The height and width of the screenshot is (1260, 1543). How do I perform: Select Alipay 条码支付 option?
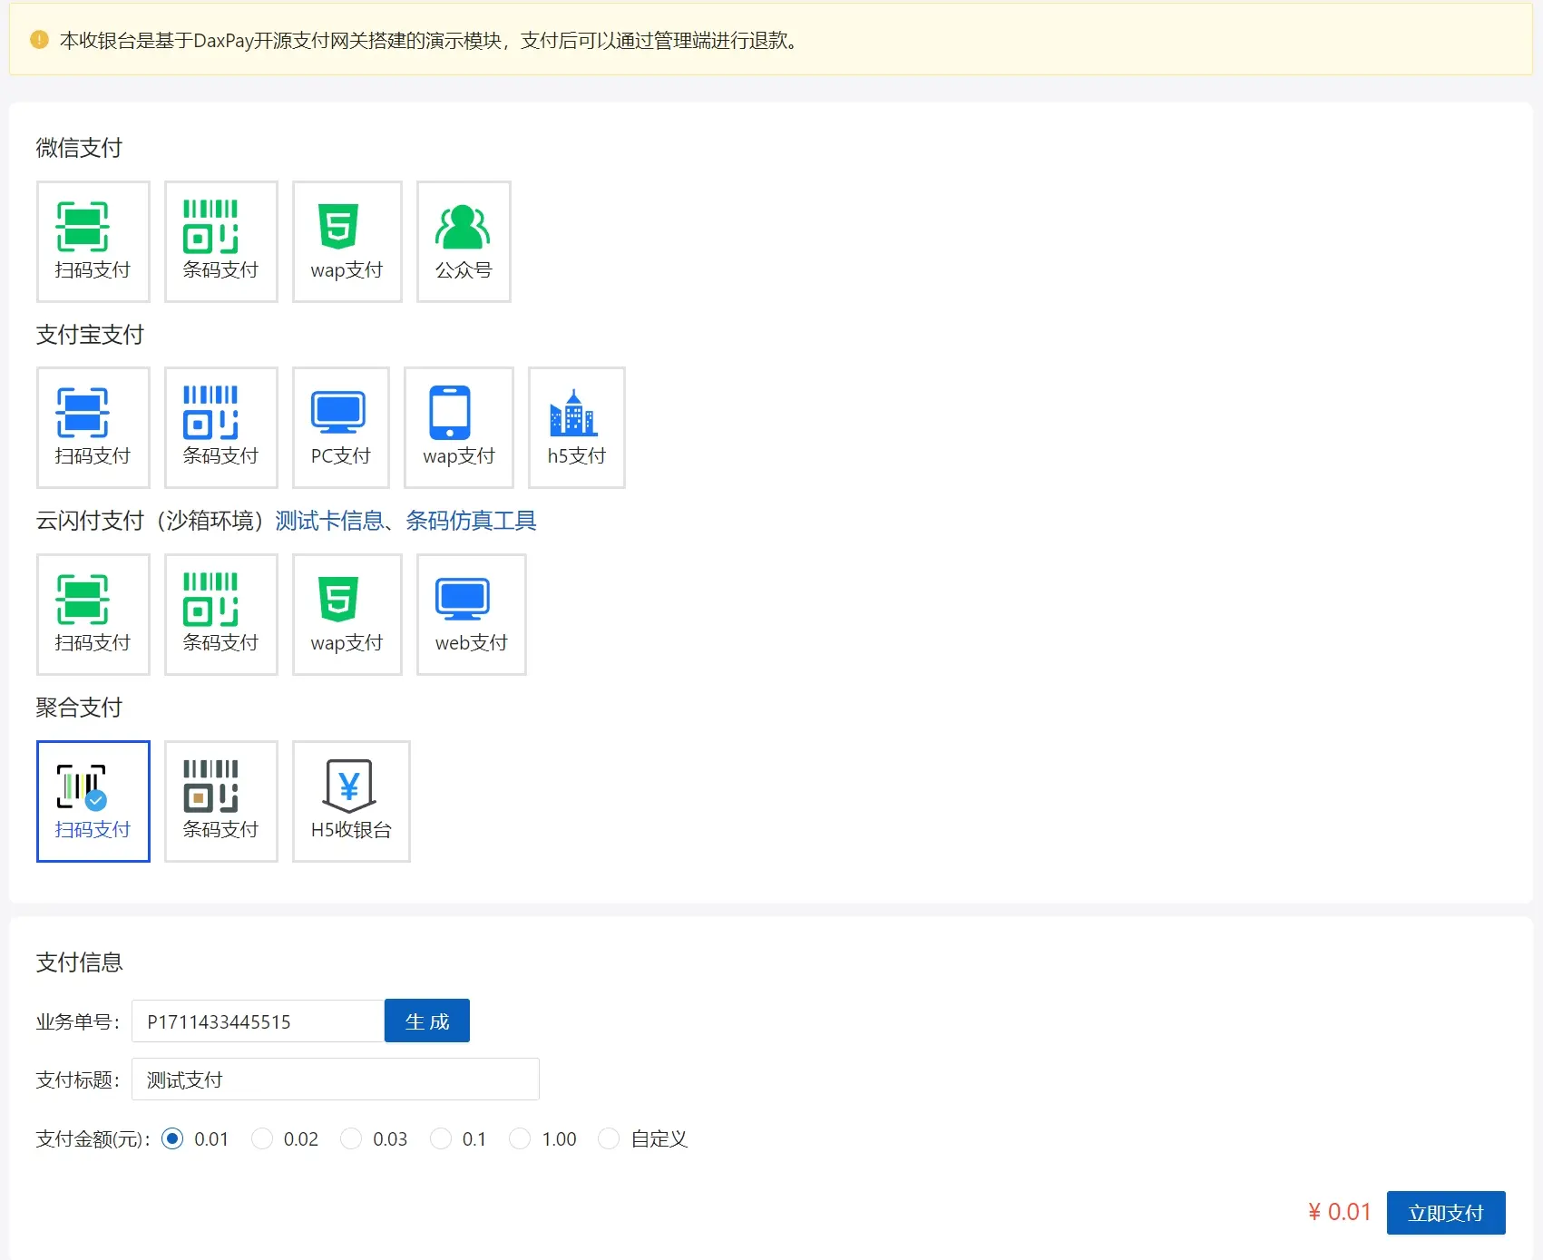click(221, 427)
